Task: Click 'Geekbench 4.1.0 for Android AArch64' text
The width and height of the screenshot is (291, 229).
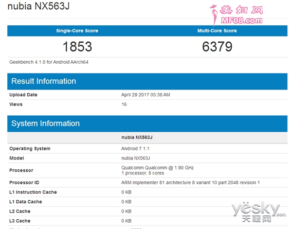Action: [49, 62]
